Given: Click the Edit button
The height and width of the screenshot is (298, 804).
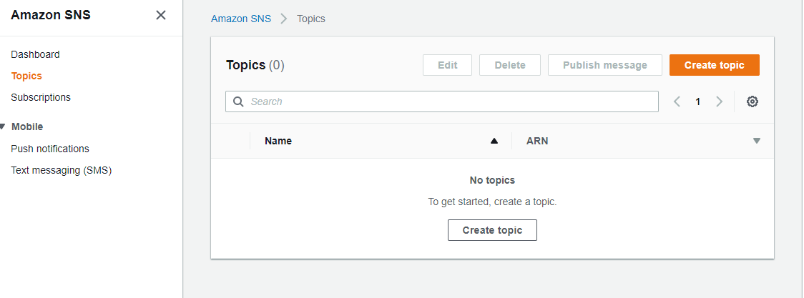Looking at the screenshot, I should (x=447, y=65).
